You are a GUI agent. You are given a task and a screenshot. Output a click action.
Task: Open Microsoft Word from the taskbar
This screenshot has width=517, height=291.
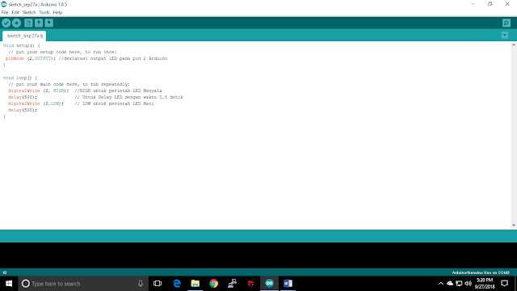[288, 284]
